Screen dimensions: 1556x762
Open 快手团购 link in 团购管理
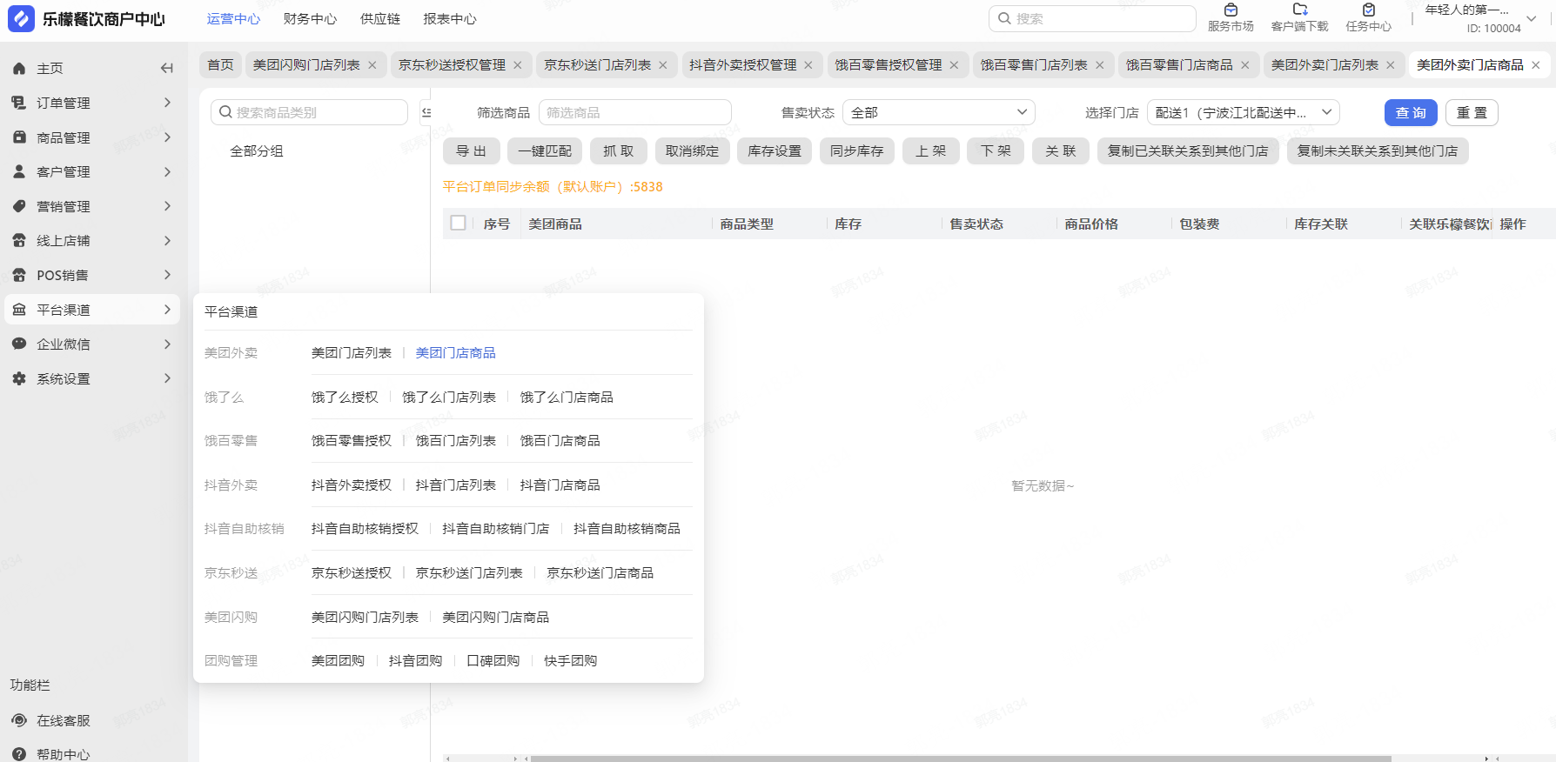[570, 660]
